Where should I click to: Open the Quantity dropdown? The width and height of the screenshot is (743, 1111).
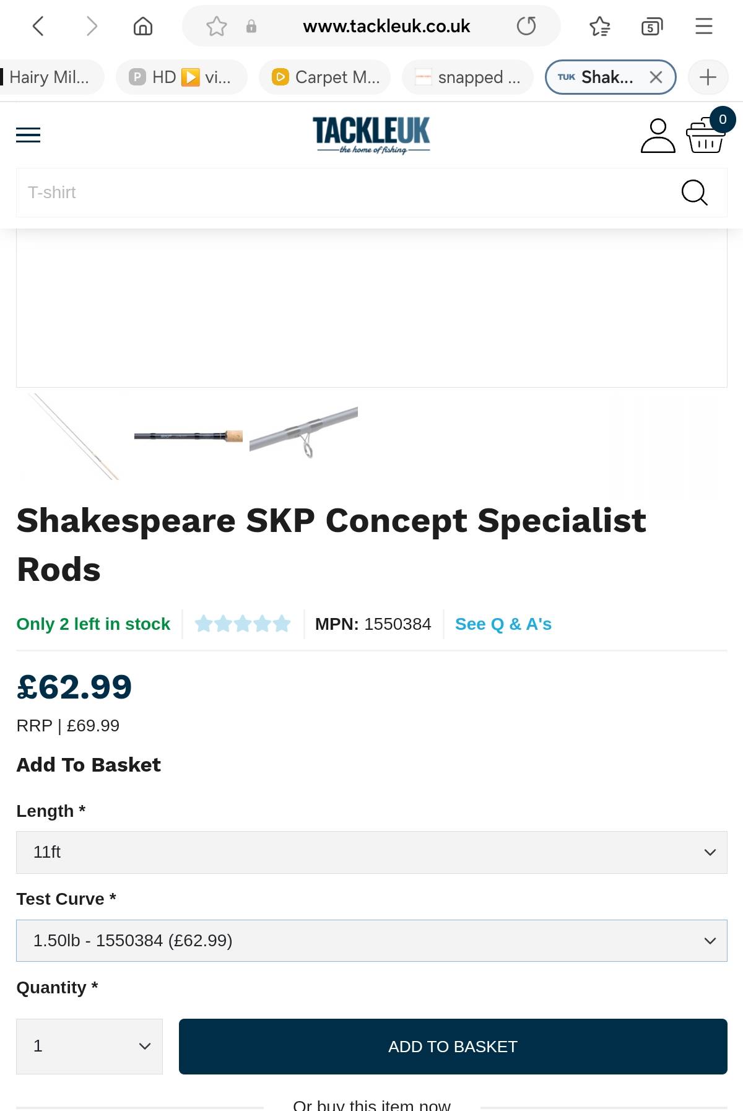coord(89,1046)
